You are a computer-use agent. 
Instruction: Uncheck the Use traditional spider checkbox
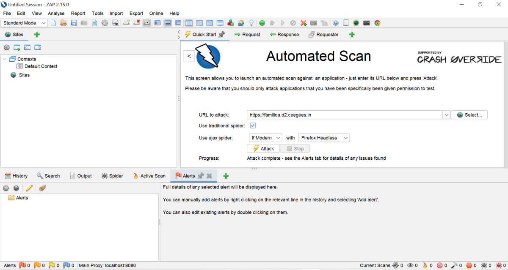tap(253, 125)
